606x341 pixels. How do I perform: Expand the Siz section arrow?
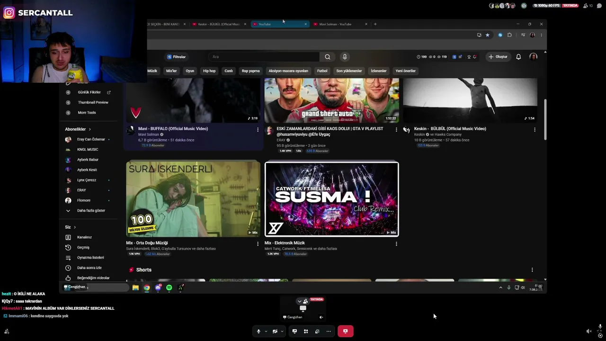point(74,227)
